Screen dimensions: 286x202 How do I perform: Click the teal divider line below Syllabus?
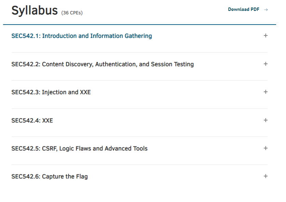point(139,25)
